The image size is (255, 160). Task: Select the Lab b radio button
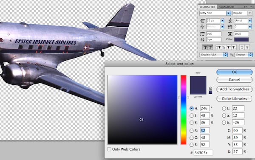click(x=224, y=123)
